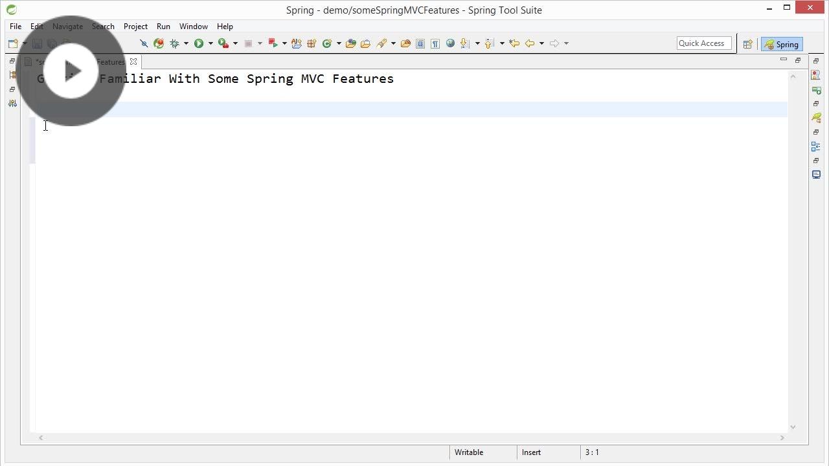Click the Last Edit Location icon
Viewport: 829px width, 466px height.
tap(514, 43)
